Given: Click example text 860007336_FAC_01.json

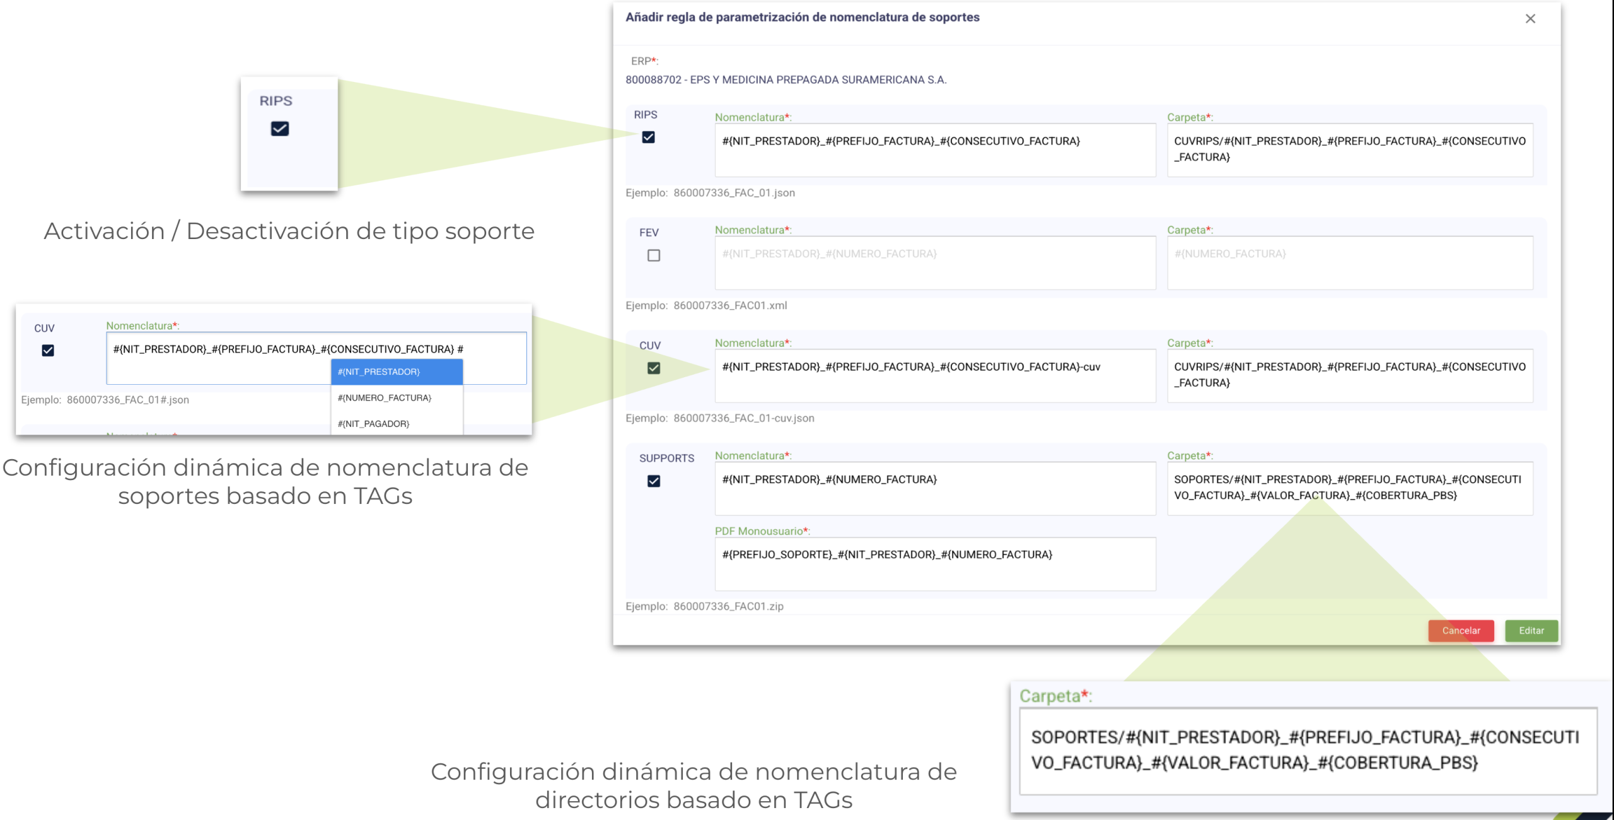Looking at the screenshot, I should [734, 192].
